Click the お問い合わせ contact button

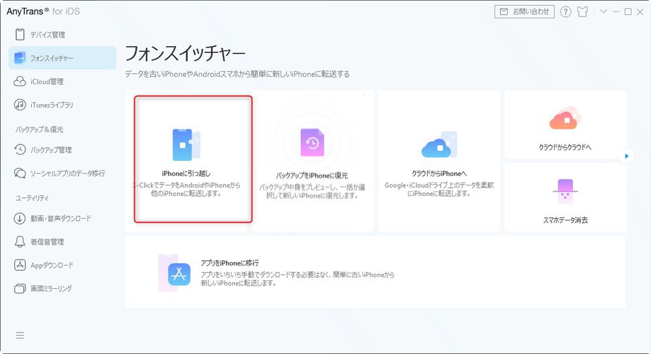[524, 12]
